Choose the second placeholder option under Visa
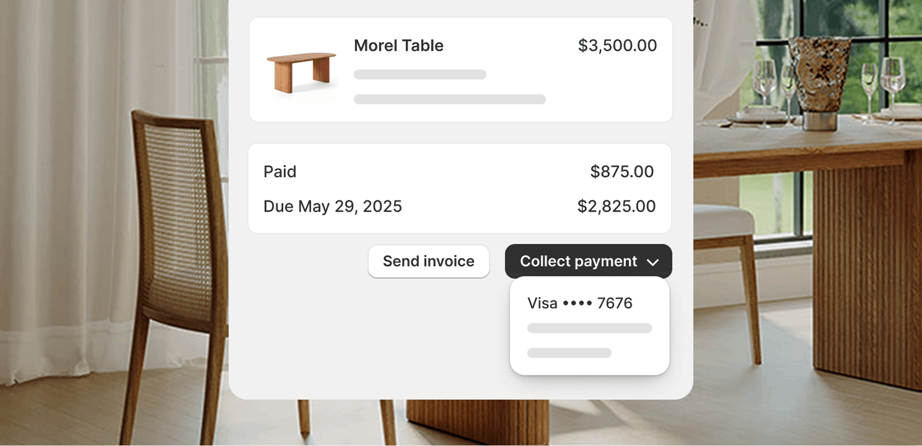The image size is (922, 446). (590, 328)
